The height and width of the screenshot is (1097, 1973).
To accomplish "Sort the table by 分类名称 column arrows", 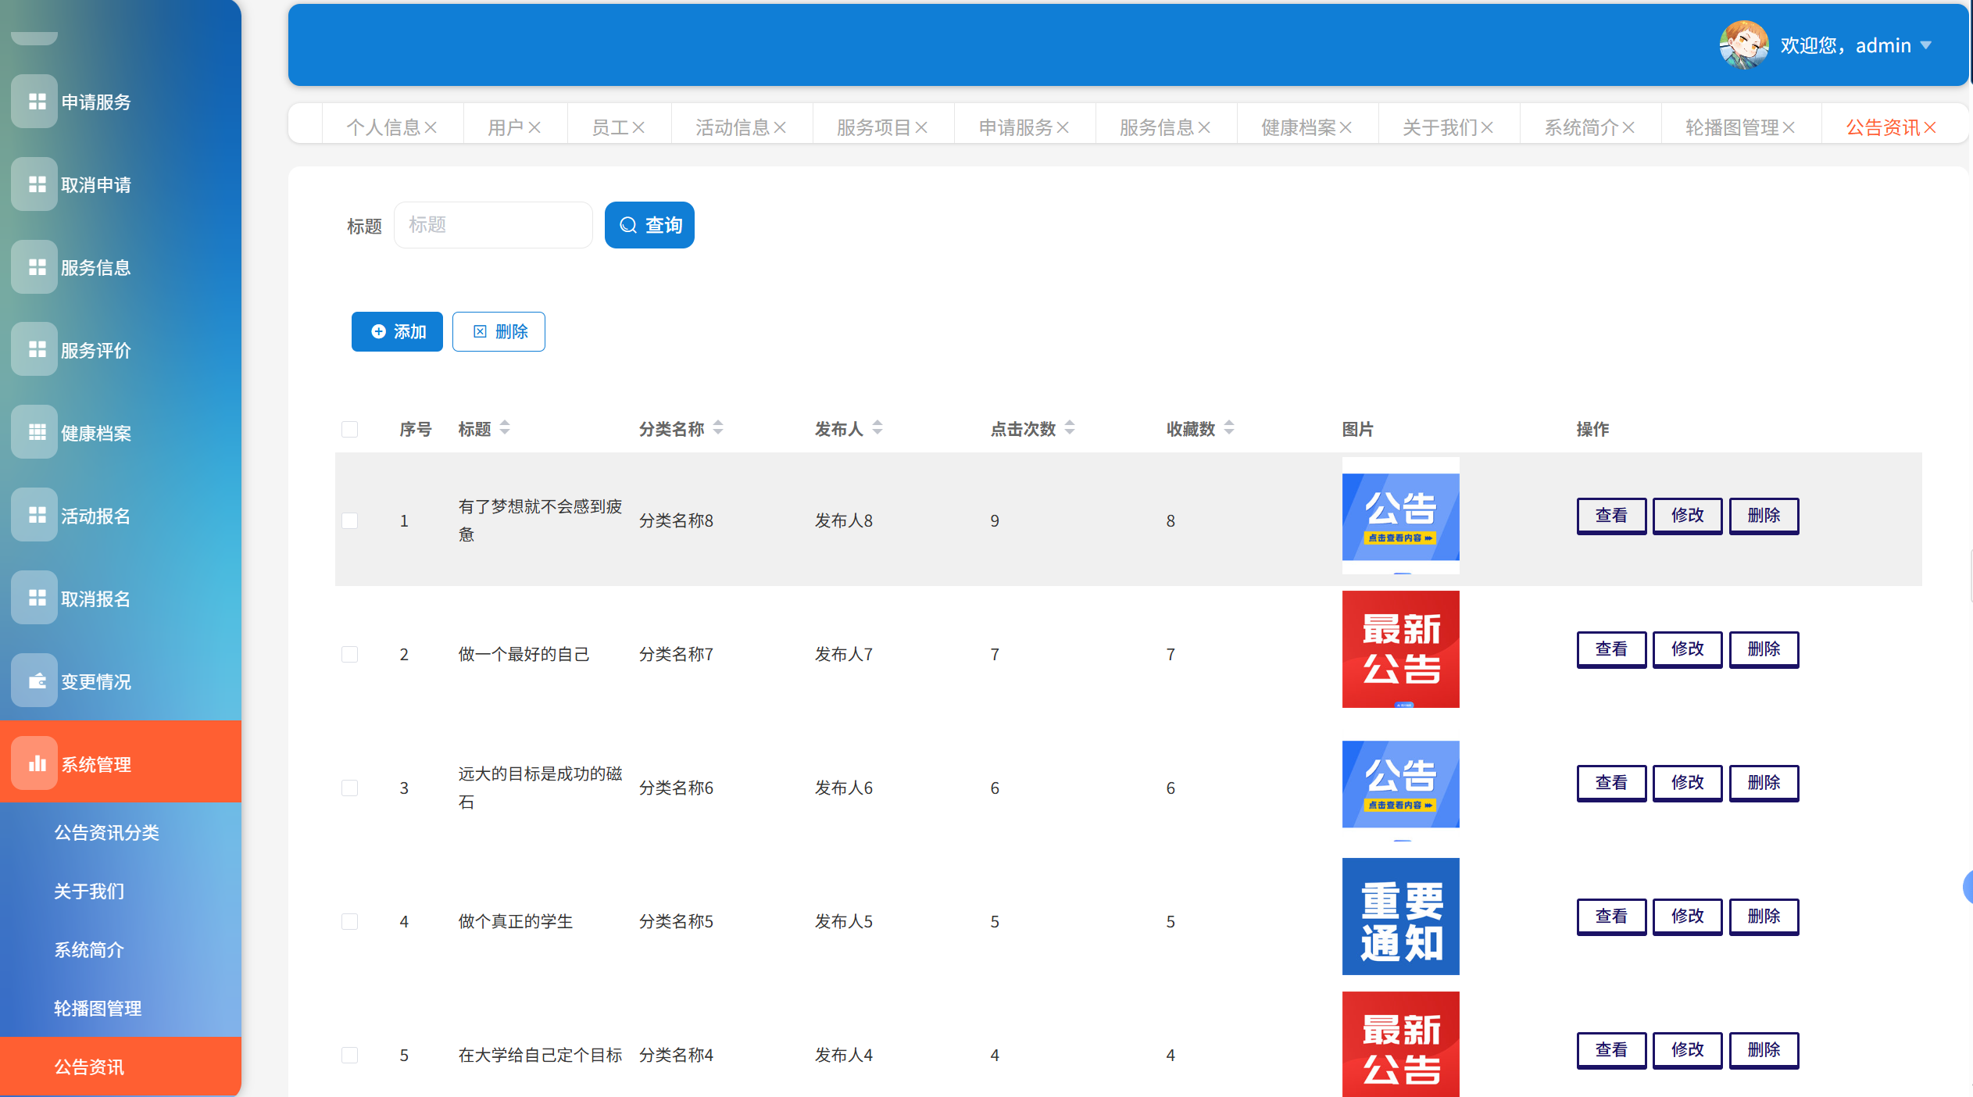I will (x=718, y=428).
